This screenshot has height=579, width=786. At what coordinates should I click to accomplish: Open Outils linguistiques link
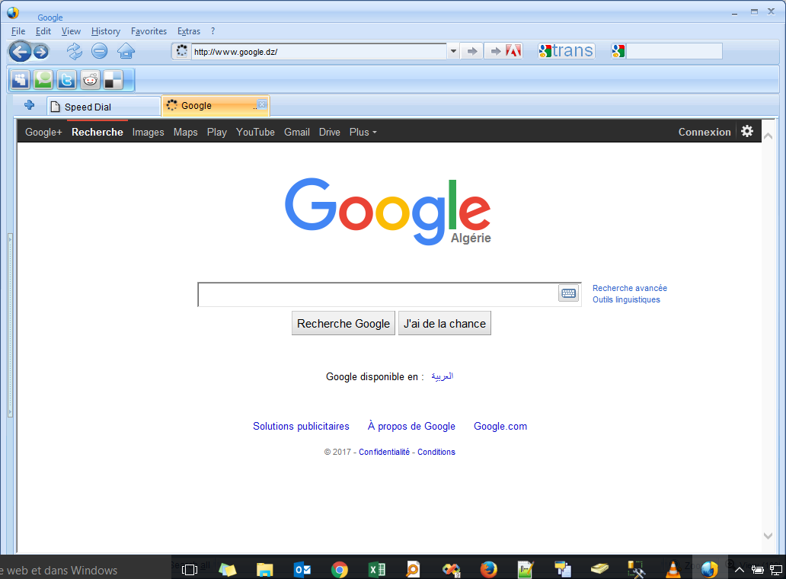(x=626, y=299)
